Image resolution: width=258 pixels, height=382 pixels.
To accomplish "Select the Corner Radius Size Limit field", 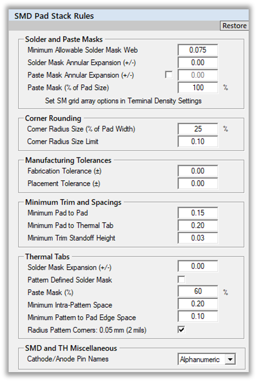I will tap(198, 141).
